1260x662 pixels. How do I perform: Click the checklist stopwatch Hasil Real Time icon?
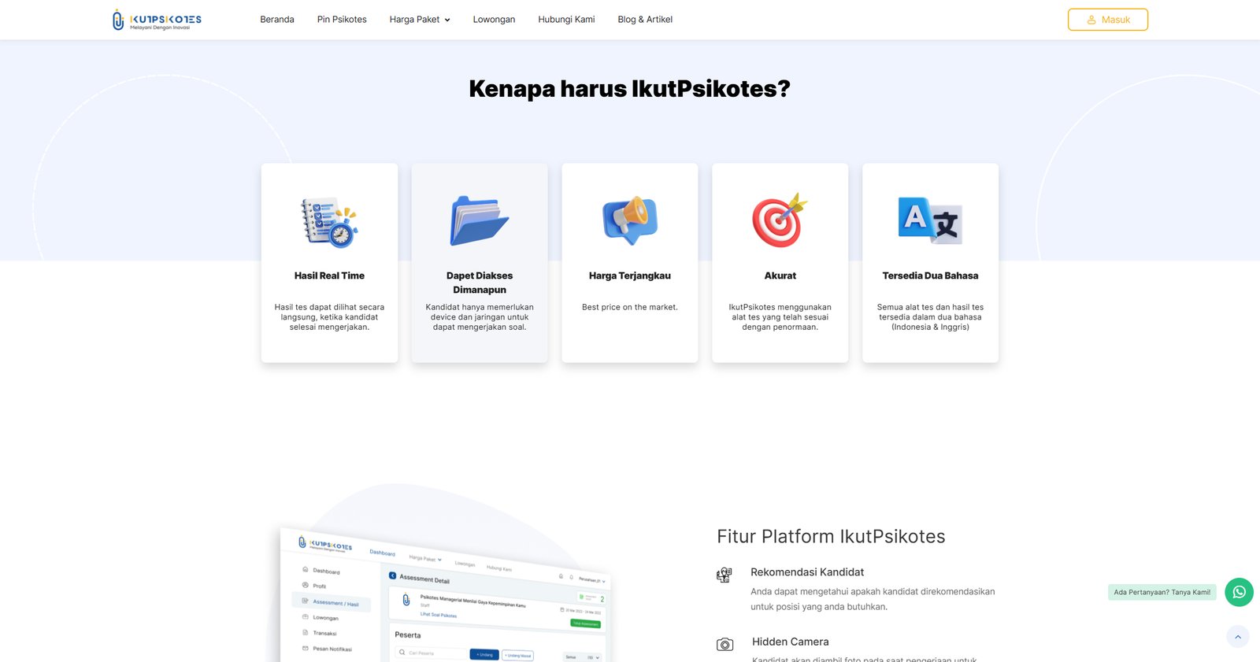tap(329, 222)
